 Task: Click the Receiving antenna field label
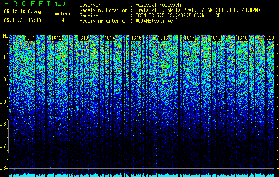[x=102, y=21]
